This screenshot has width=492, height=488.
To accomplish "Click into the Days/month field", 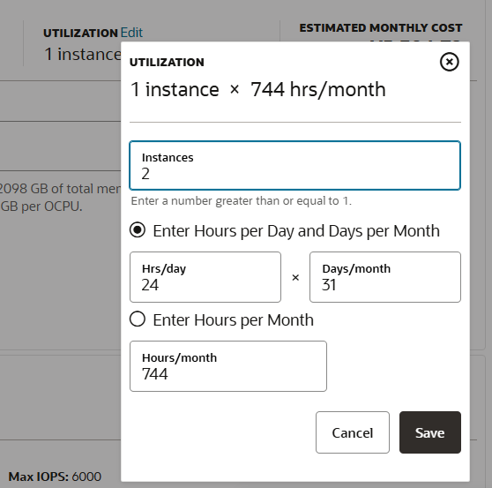I will click(x=385, y=277).
